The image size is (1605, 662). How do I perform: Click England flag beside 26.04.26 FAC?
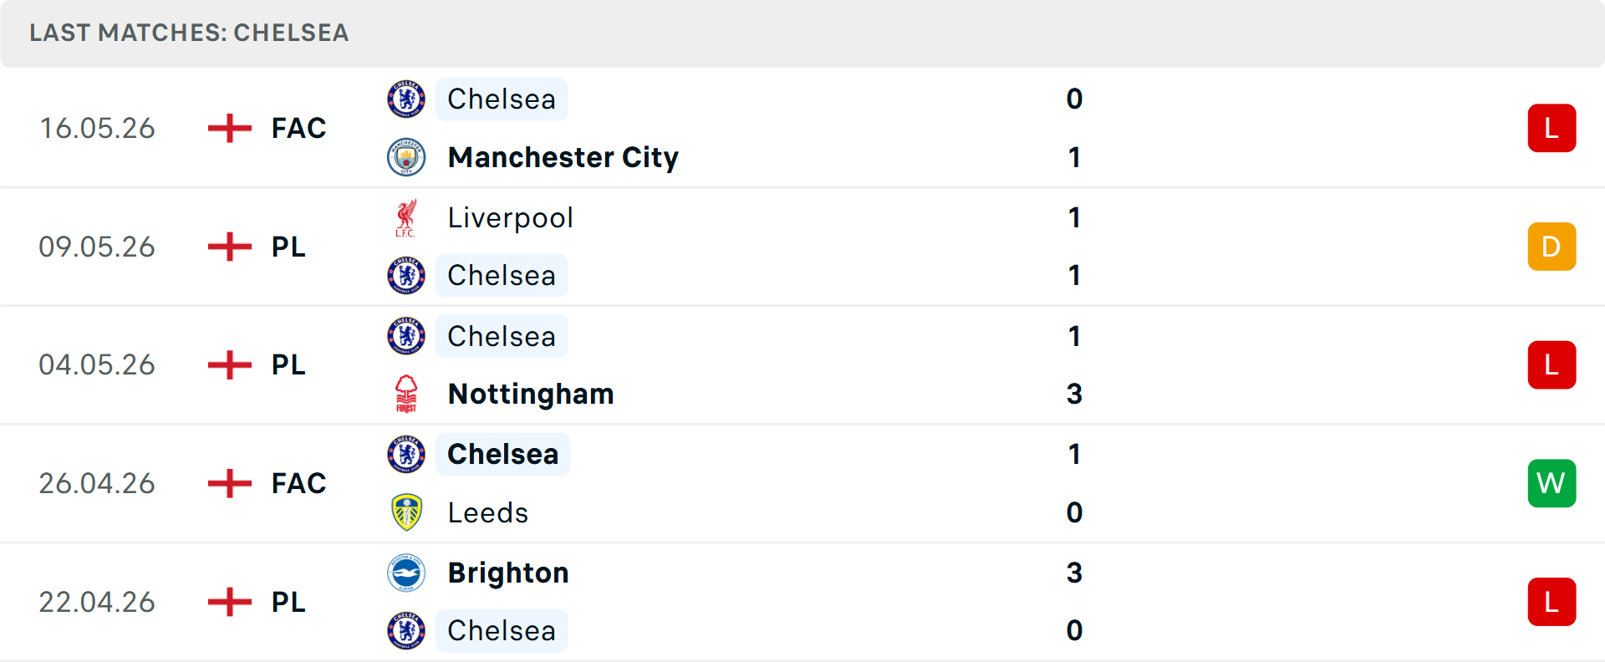230,483
